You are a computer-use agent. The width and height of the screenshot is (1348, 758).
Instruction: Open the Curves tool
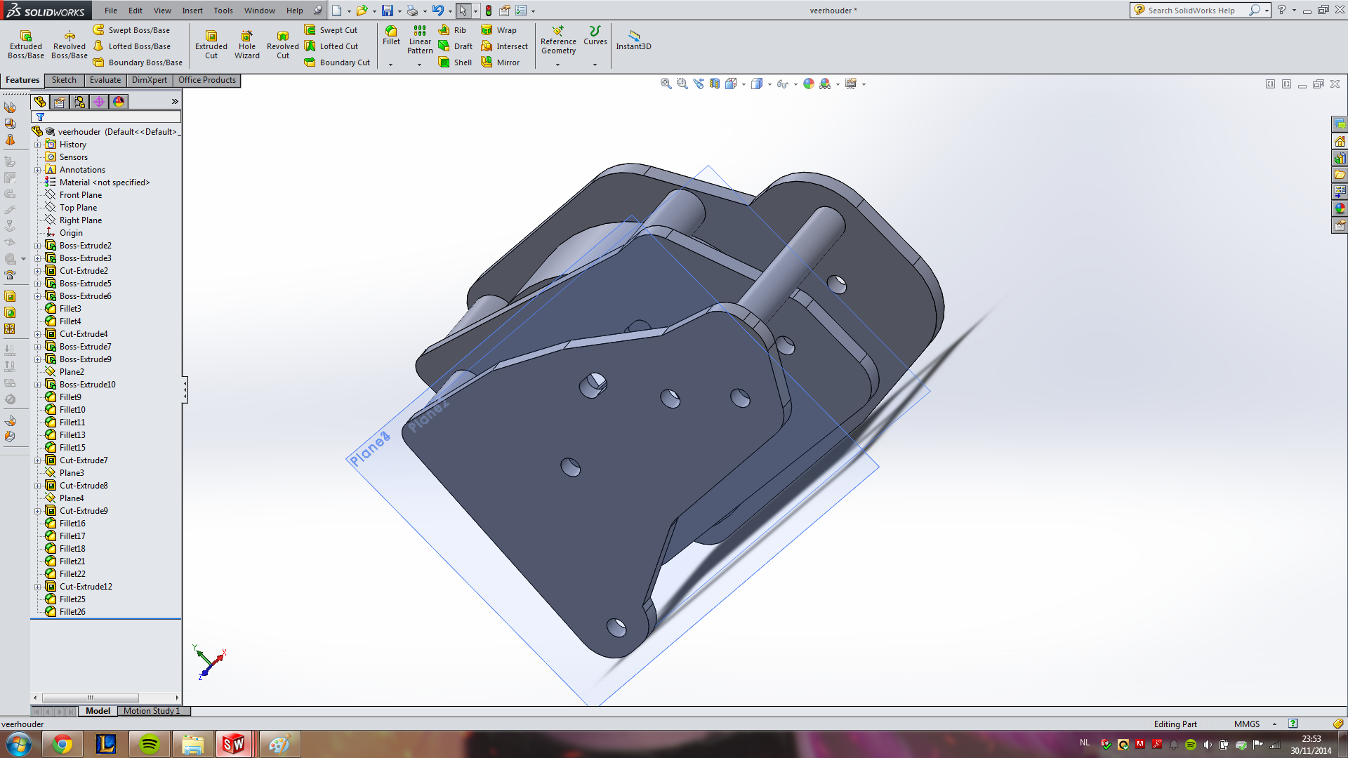coord(595,36)
